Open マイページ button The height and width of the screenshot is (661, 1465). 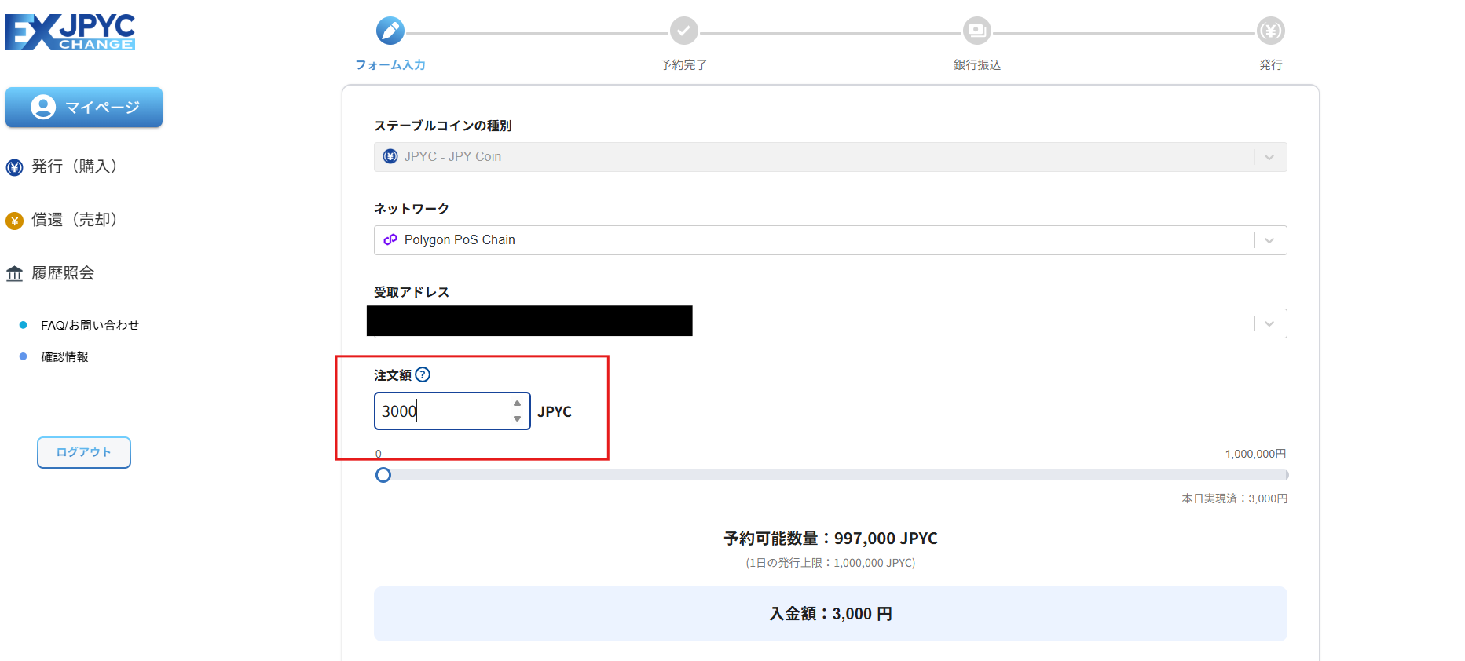(x=84, y=108)
